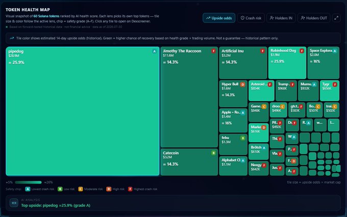
Task: Open the trai tile valued $502K
Action: [x=332, y=110]
